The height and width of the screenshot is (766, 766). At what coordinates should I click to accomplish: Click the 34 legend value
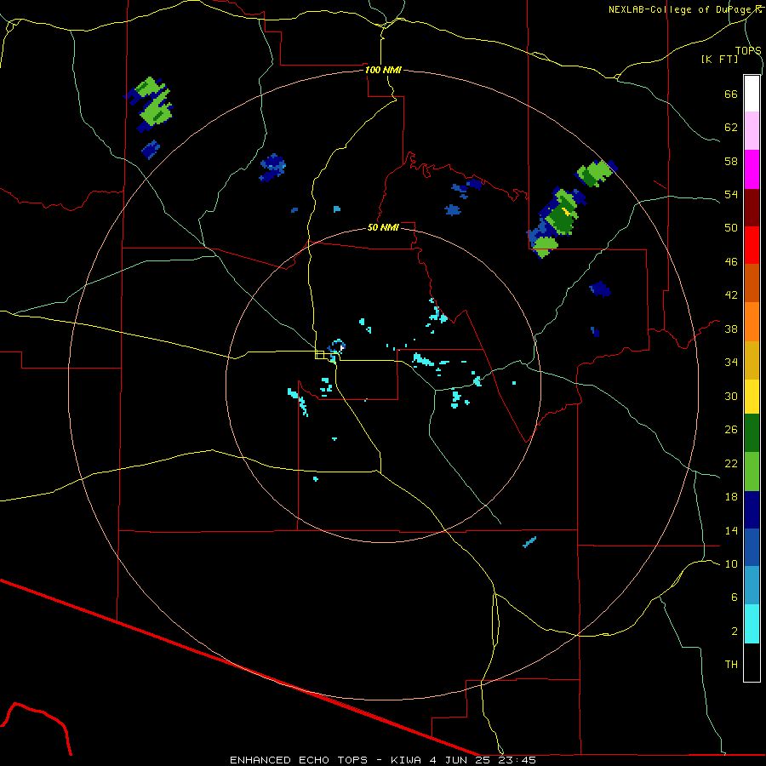pos(731,363)
